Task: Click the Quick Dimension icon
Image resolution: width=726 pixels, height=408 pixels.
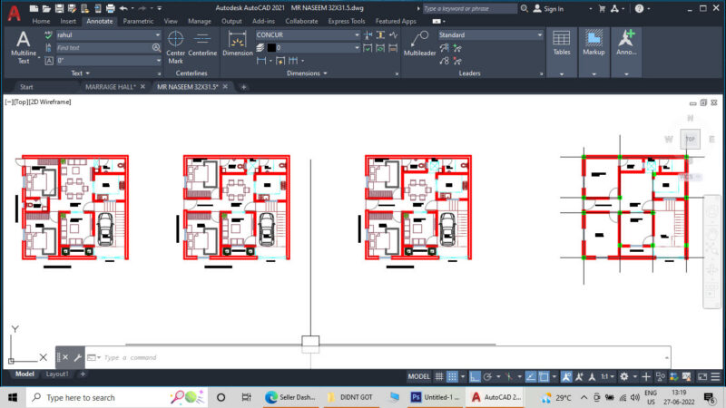Action: pyautogui.click(x=280, y=61)
